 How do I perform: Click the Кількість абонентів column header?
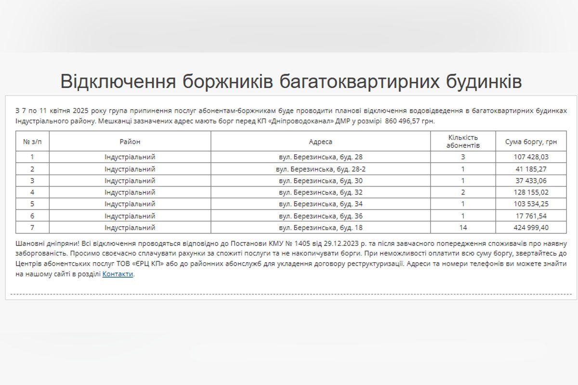463,140
